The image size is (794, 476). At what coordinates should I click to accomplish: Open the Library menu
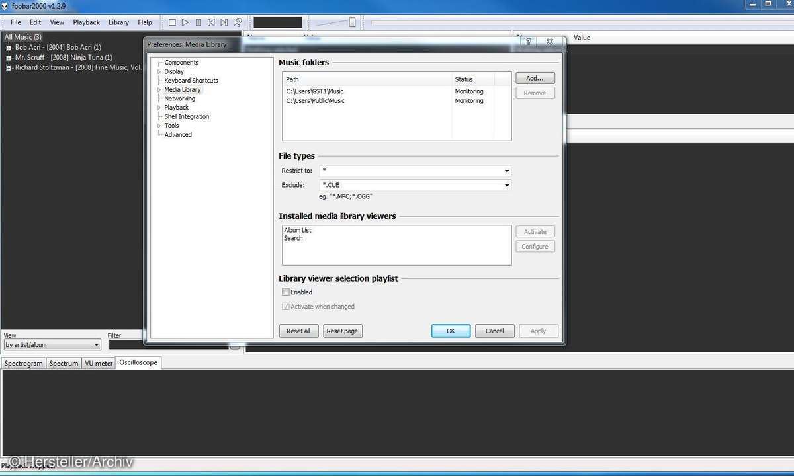118,22
